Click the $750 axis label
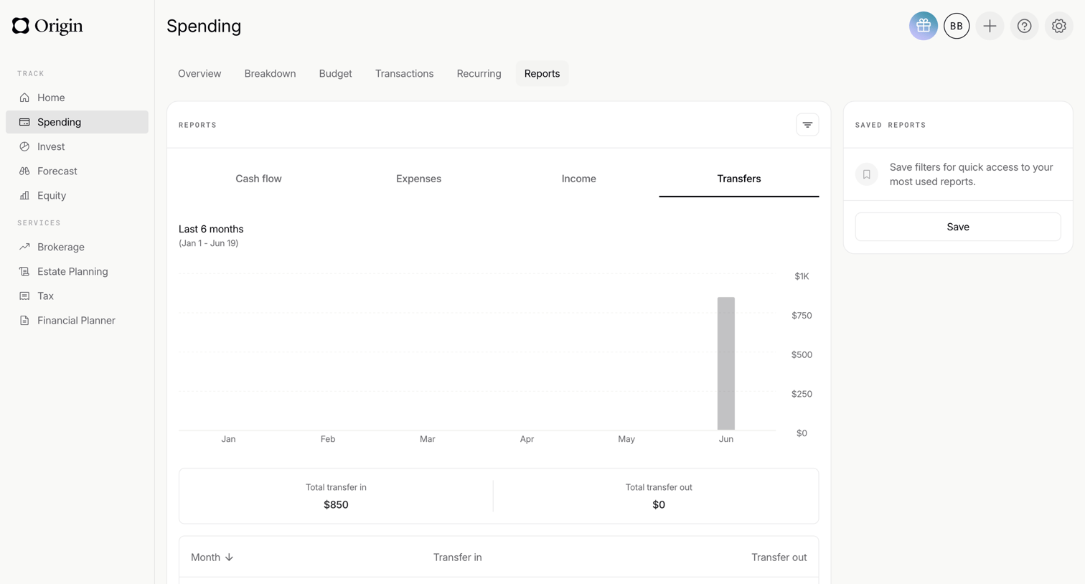Screen dimensions: 1085x584 [802, 316]
